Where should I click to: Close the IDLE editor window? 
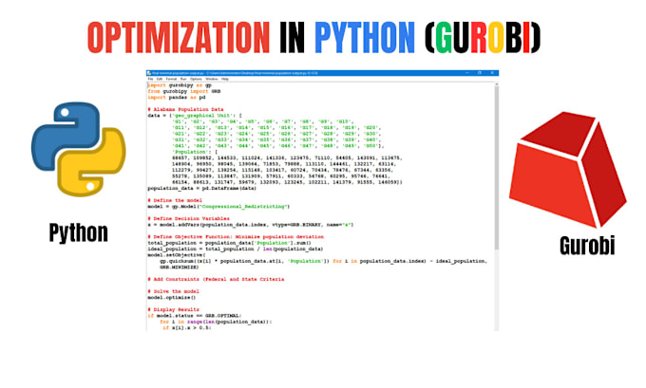point(492,73)
